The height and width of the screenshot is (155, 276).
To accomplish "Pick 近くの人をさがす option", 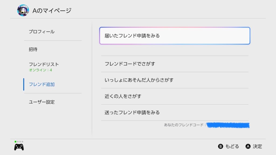I will (x=175, y=96).
